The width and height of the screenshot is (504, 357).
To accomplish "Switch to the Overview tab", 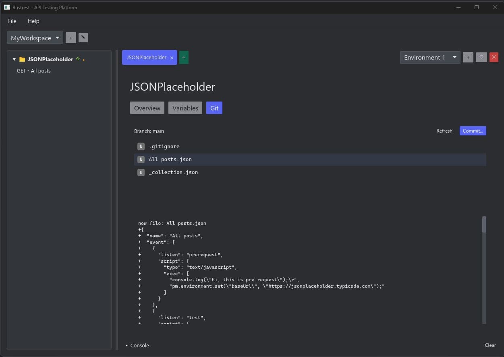I will point(147,108).
